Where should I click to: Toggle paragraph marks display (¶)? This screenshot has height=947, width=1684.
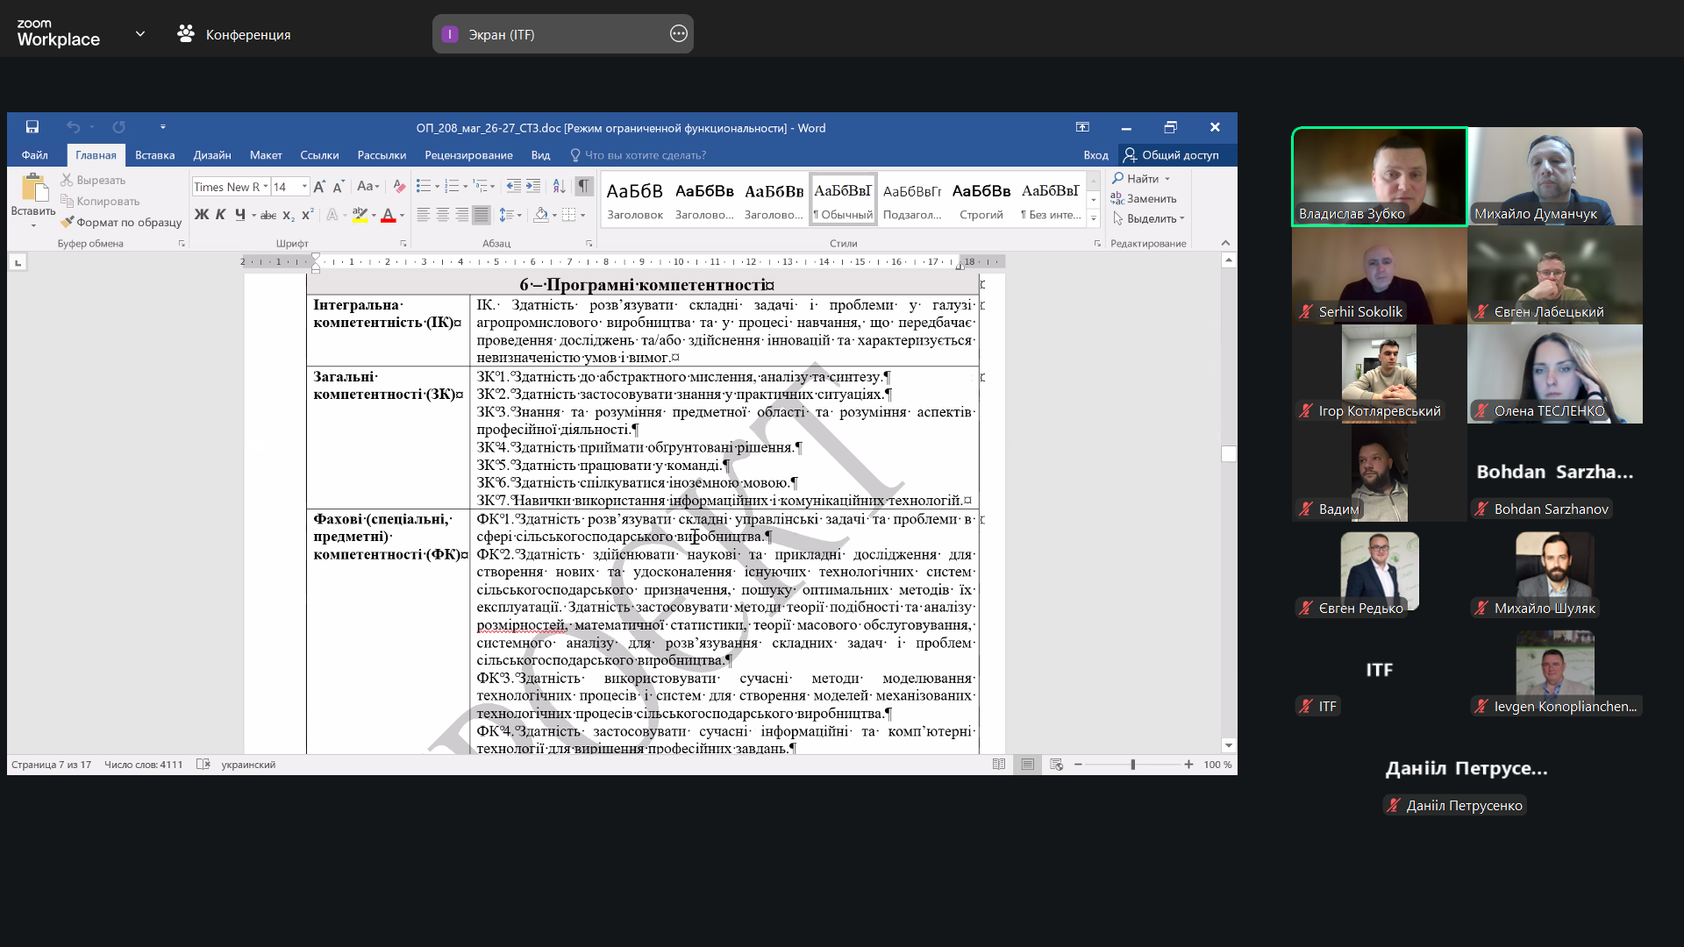(x=583, y=187)
